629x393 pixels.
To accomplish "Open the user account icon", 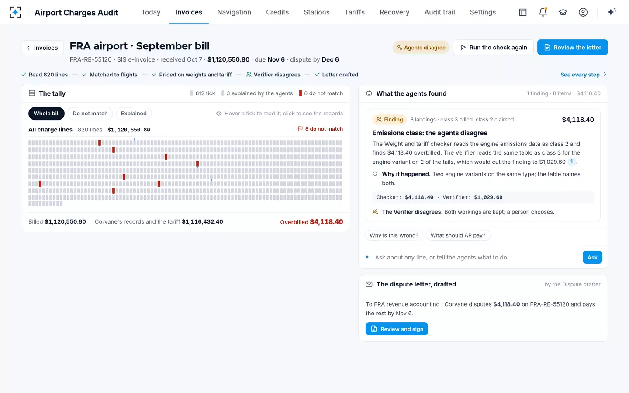I will click(583, 12).
